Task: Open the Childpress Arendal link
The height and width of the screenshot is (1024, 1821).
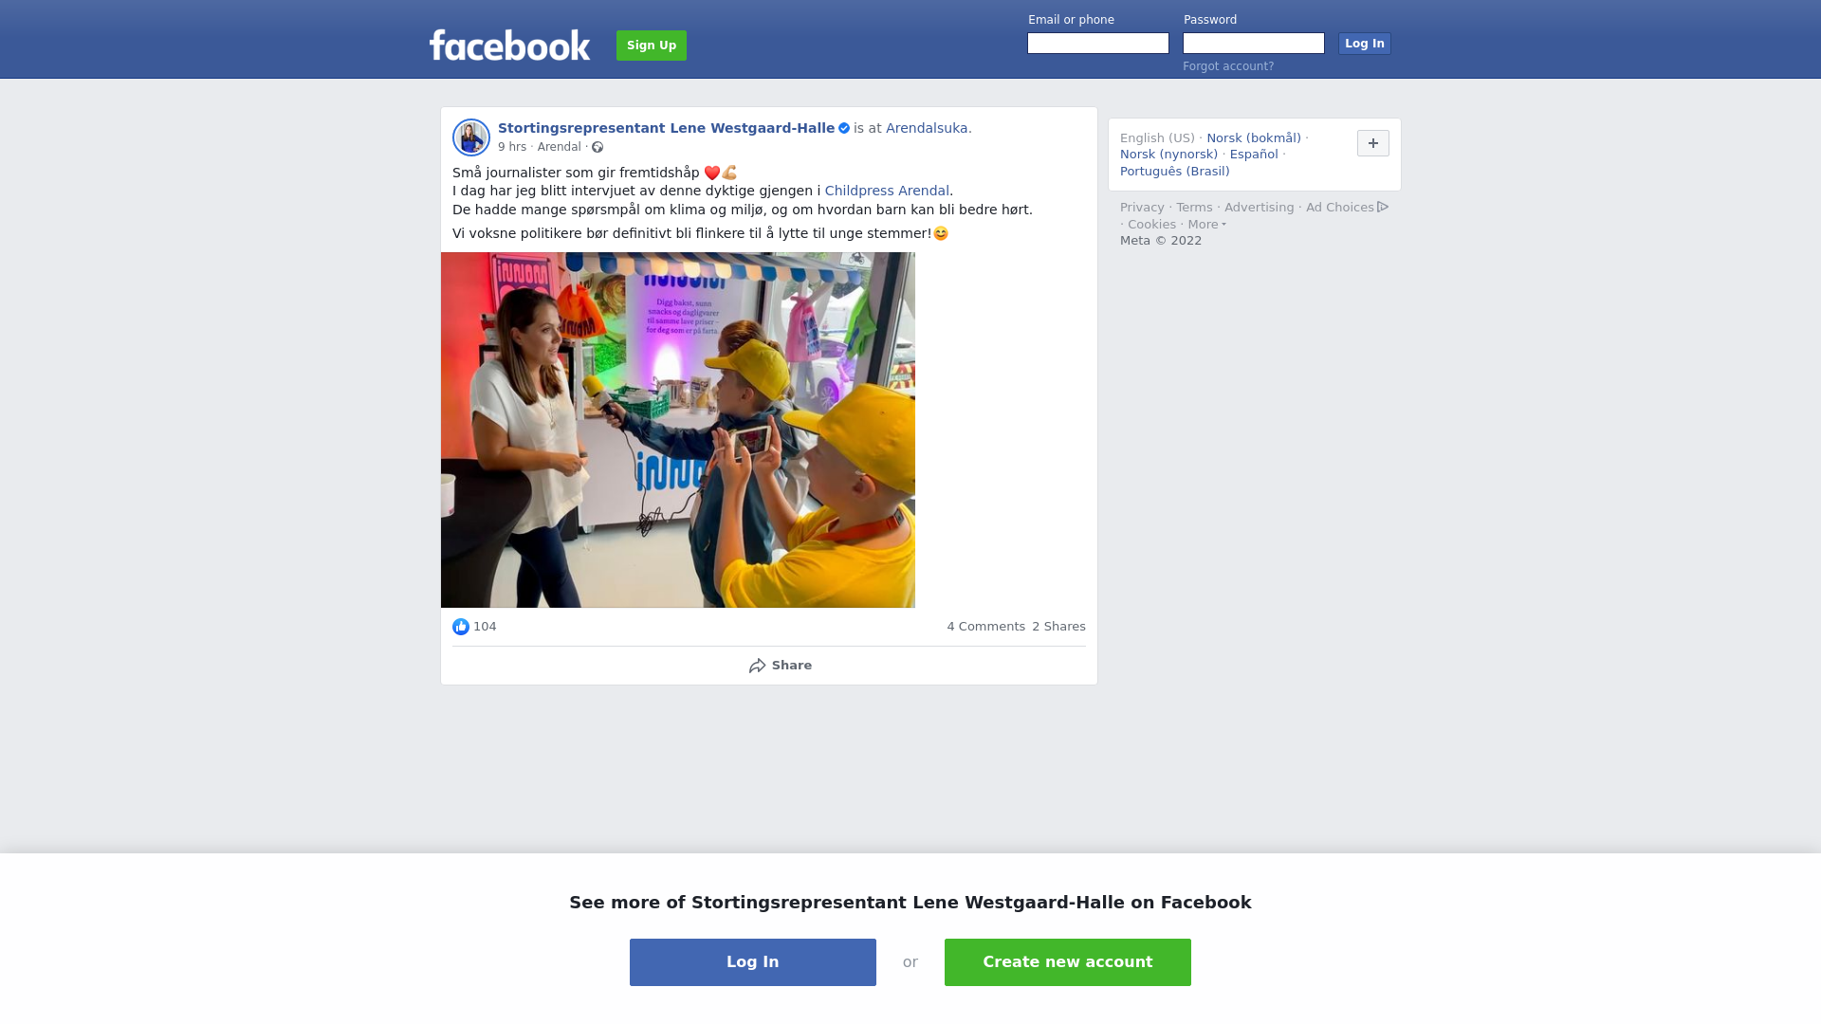Action: coord(887,191)
